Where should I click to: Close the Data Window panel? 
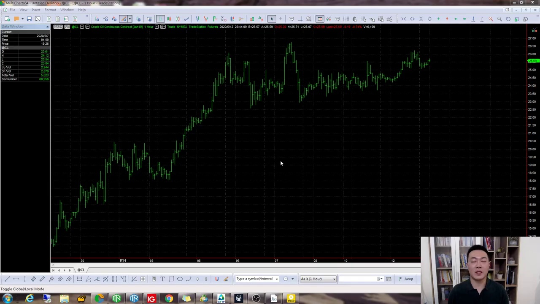[47, 27]
